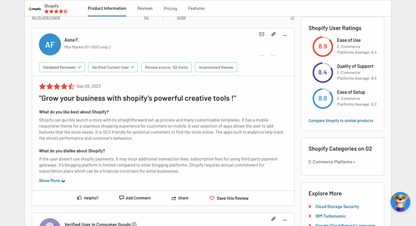Click 'What do you dislike about Shopify?' heading

(72, 151)
